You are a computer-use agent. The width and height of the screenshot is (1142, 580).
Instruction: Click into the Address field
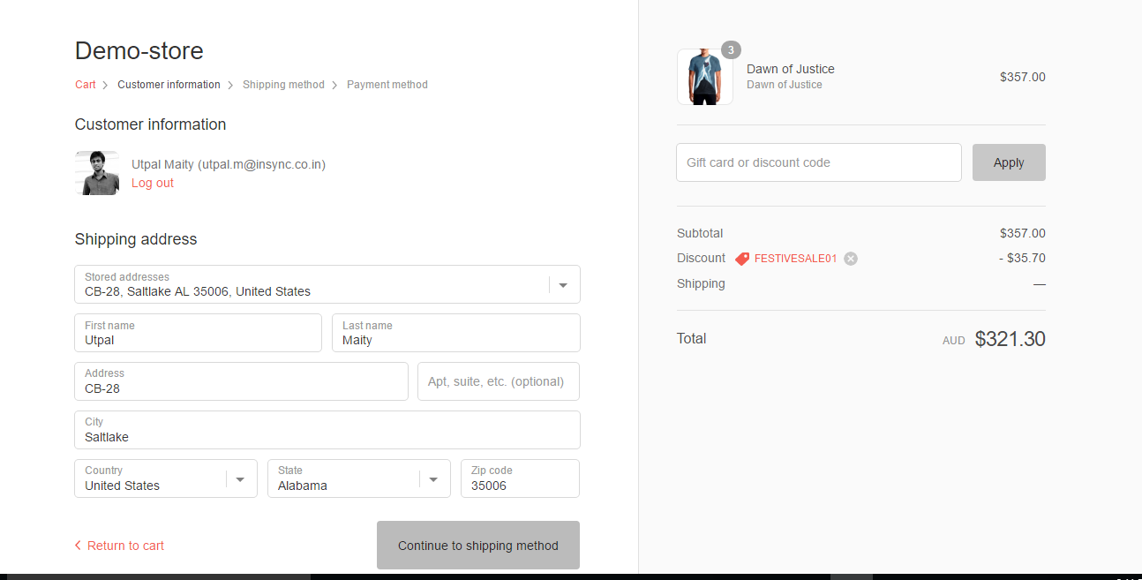click(x=242, y=381)
